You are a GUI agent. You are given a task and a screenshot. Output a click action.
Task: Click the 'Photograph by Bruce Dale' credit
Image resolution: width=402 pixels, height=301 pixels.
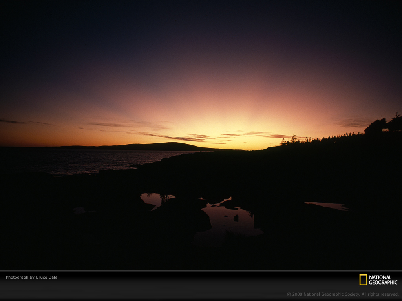click(x=31, y=277)
